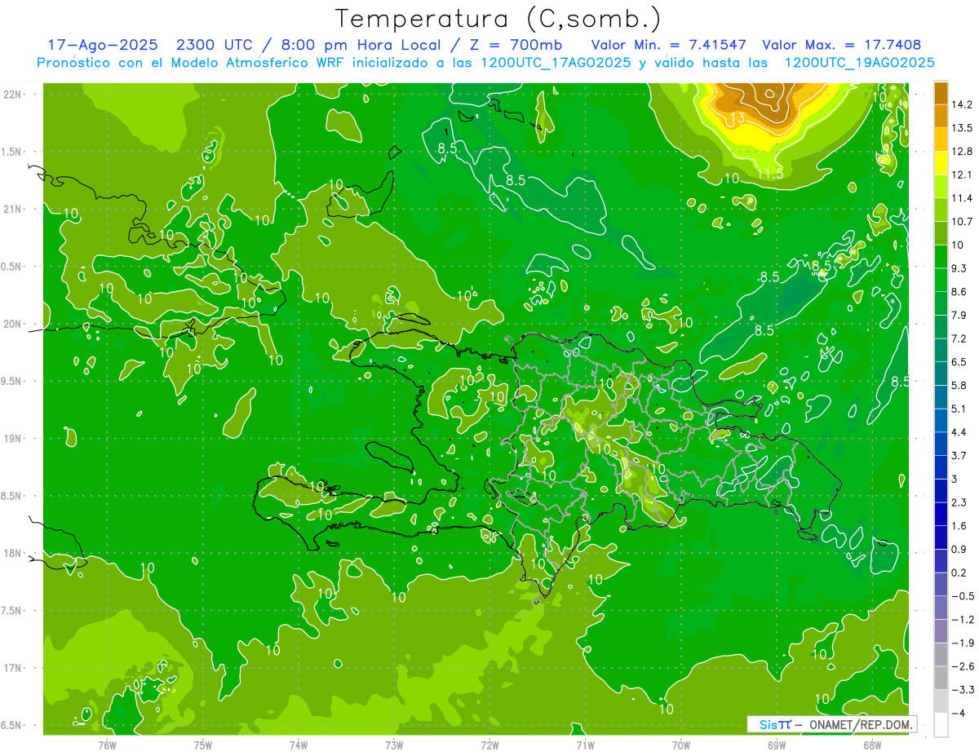Pick the brown colorbar swatch above 14.2
Viewport: 979px width, 756px height.
[x=941, y=93]
